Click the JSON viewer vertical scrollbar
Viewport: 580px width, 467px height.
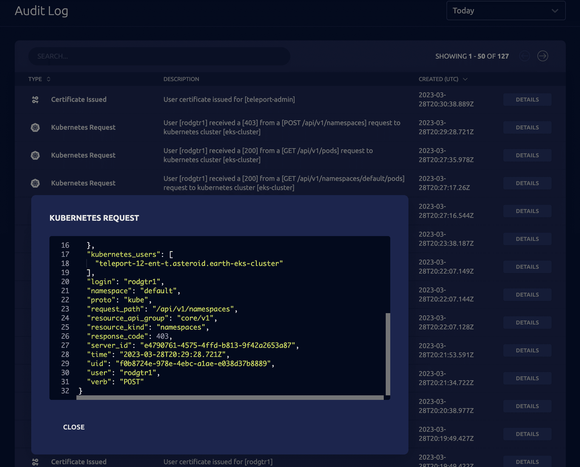coord(388,354)
